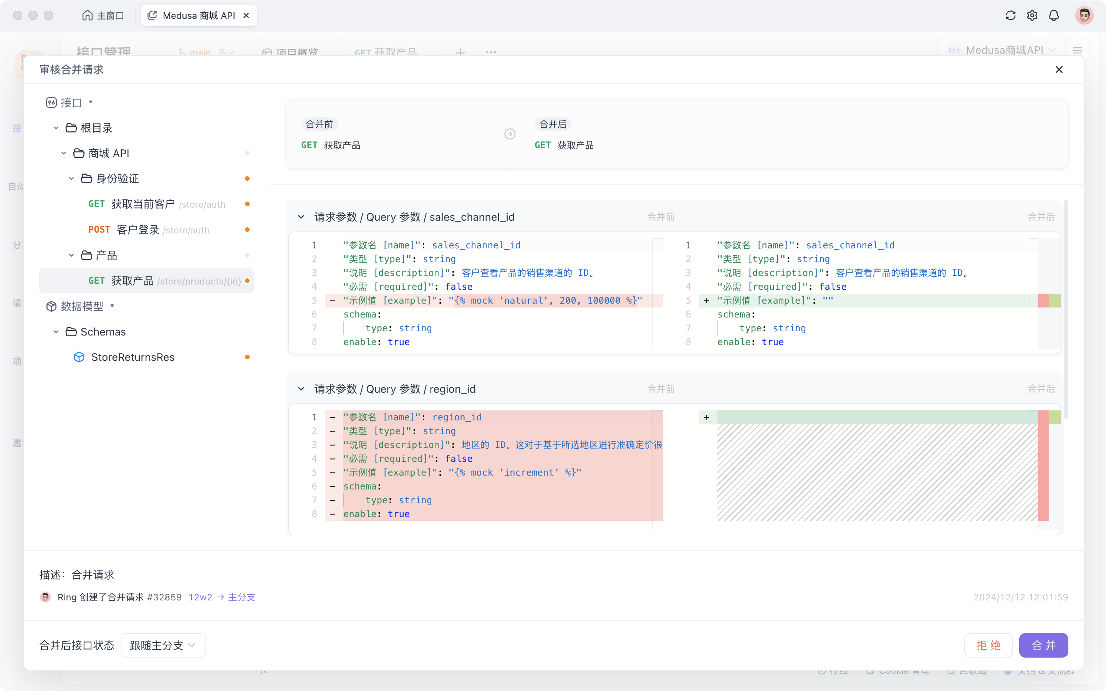The image size is (1106, 691).
Task: Click the user avatar at top right
Action: 1084,15
